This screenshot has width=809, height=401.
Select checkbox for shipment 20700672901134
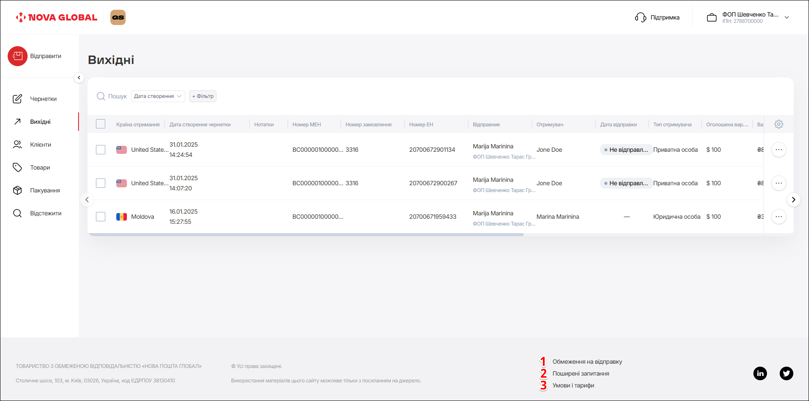click(101, 150)
